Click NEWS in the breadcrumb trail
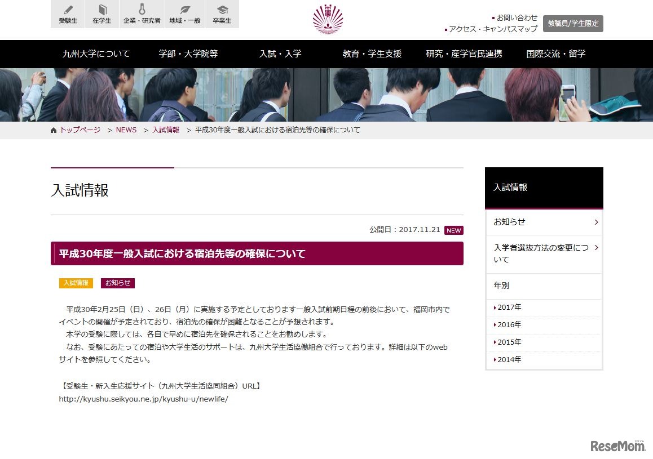 [x=126, y=130]
